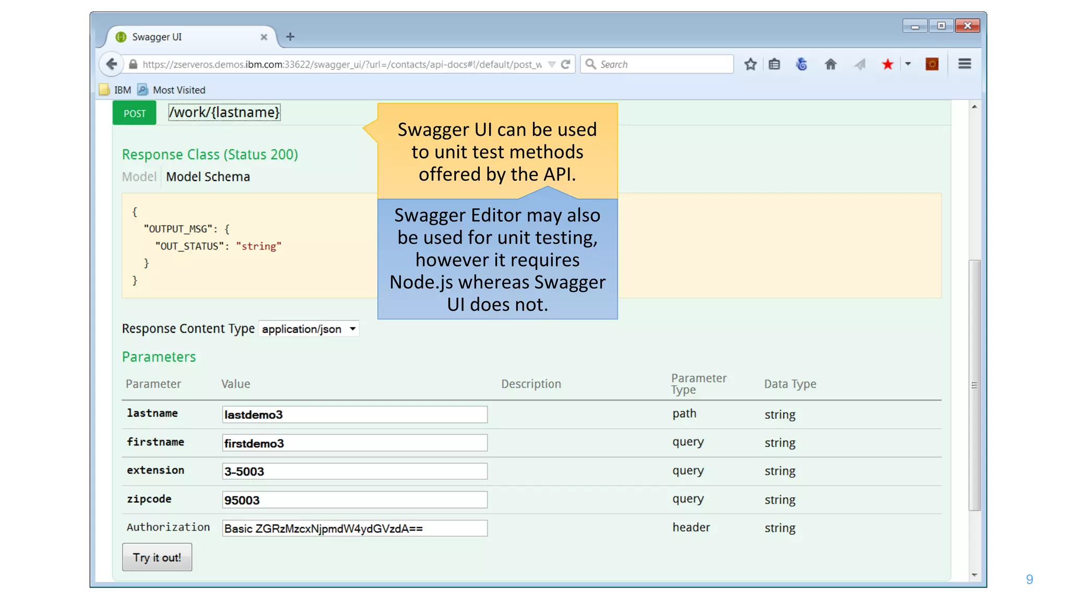
Task: Click the 'path' parameter type cell
Action: 684,414
